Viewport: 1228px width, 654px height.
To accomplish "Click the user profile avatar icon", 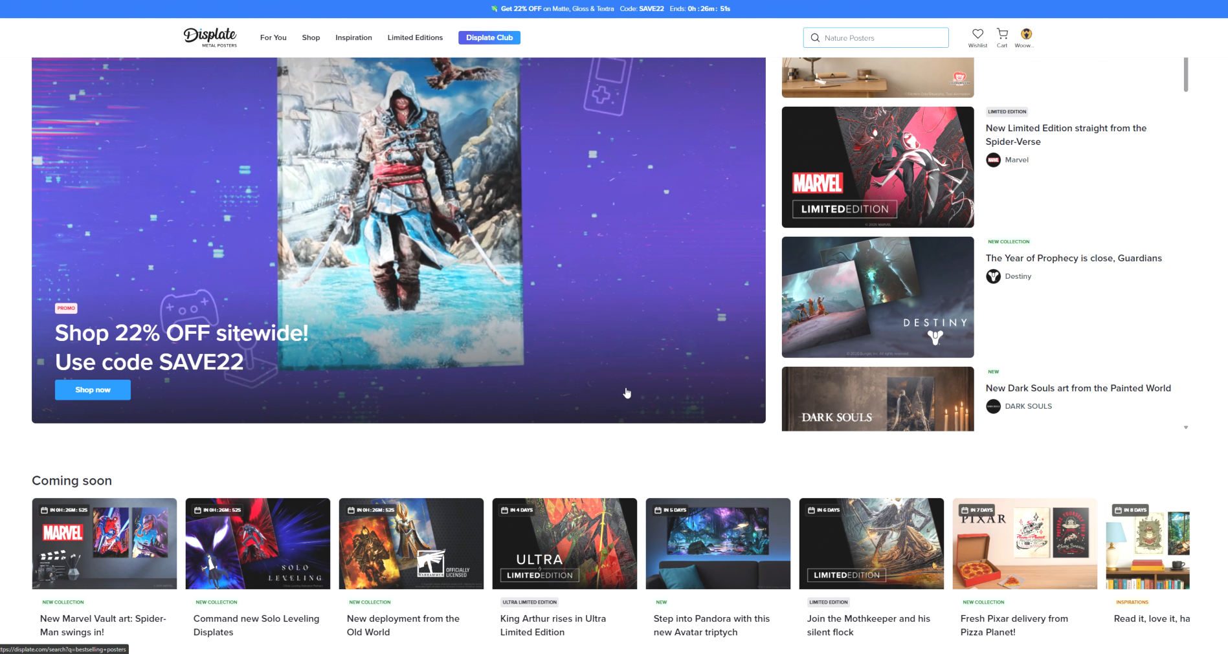I will click(1026, 34).
